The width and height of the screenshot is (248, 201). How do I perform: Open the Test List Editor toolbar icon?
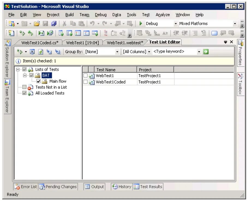click(x=69, y=33)
